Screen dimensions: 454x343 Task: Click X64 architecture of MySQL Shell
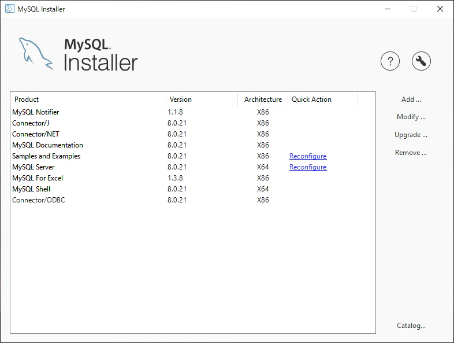tap(263, 189)
